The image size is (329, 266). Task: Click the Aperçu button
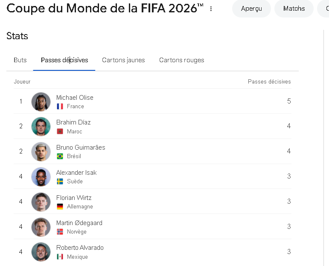coord(251,9)
